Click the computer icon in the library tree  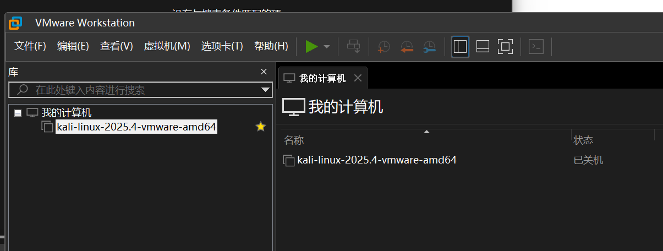(x=32, y=113)
